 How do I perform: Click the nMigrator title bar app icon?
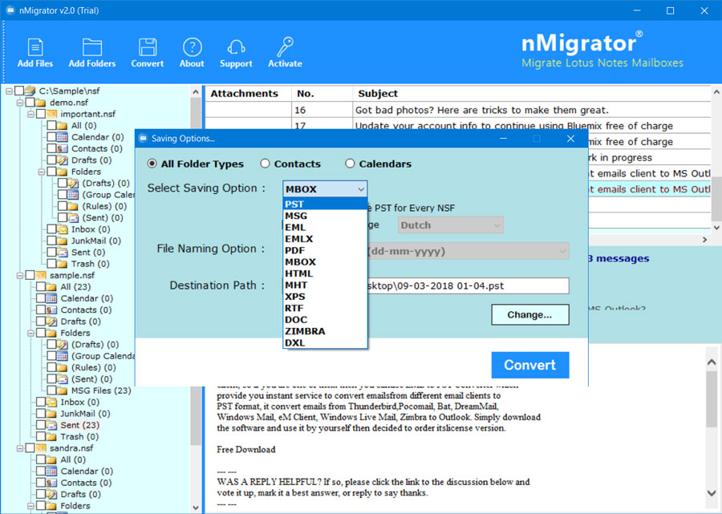tap(10, 10)
